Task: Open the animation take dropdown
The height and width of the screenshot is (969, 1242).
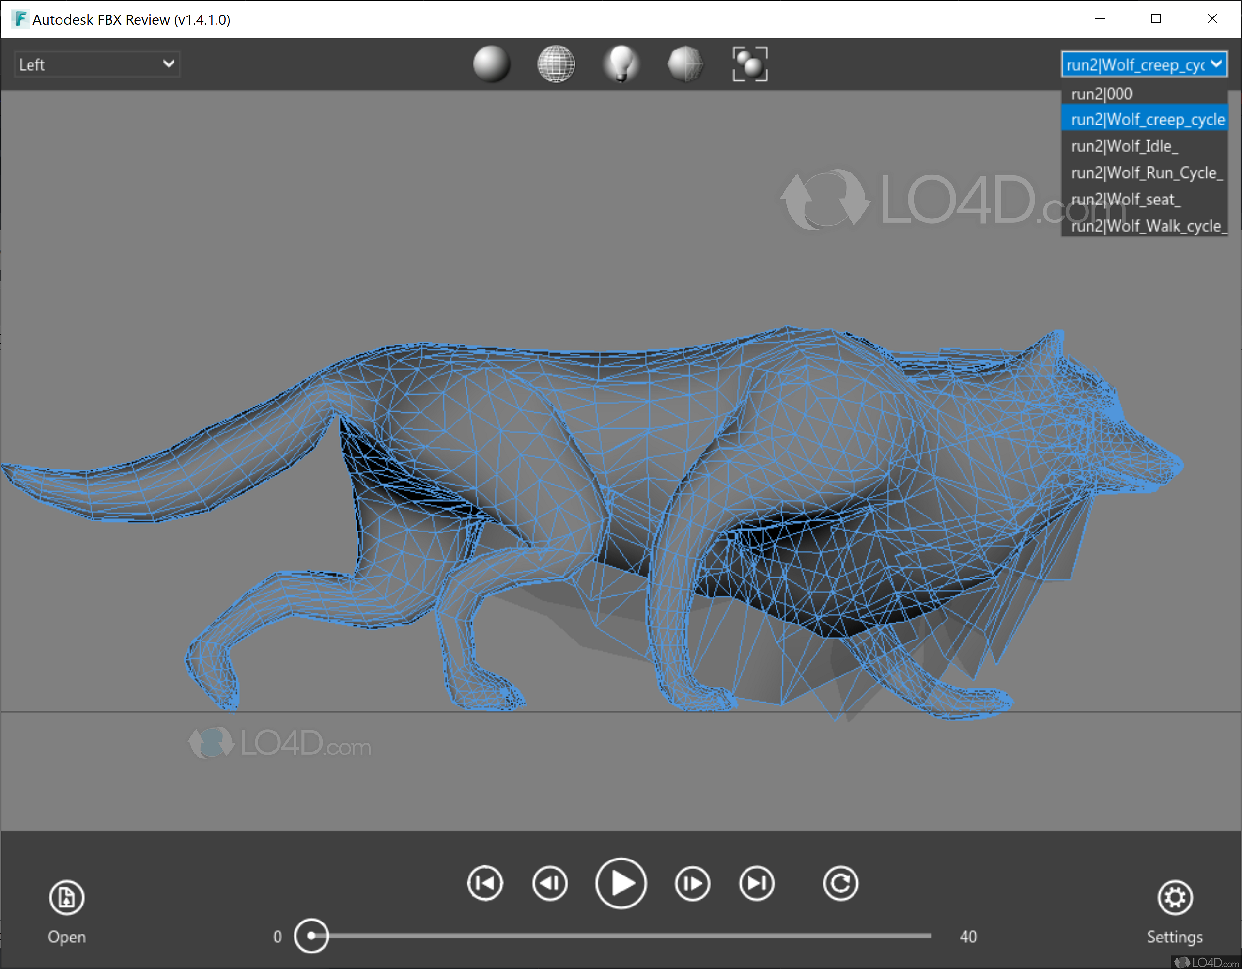Action: tap(1144, 64)
